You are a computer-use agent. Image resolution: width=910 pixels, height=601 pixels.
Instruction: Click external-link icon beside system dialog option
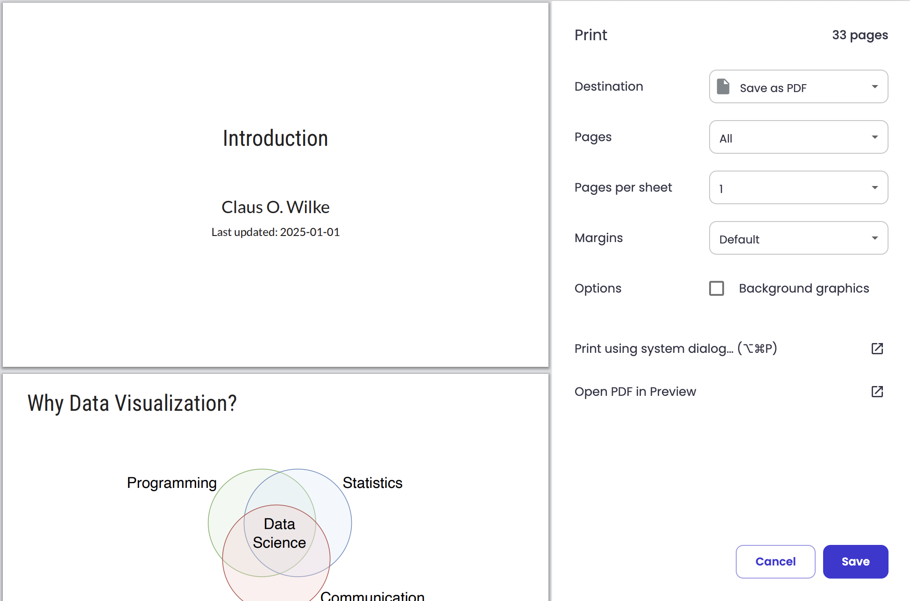pos(877,349)
